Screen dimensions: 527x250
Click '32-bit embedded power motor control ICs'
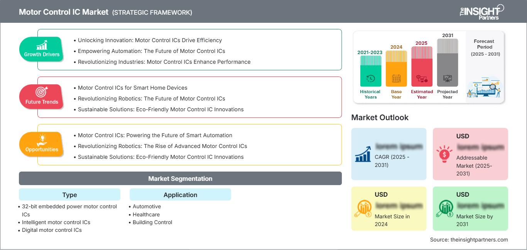tap(69, 210)
